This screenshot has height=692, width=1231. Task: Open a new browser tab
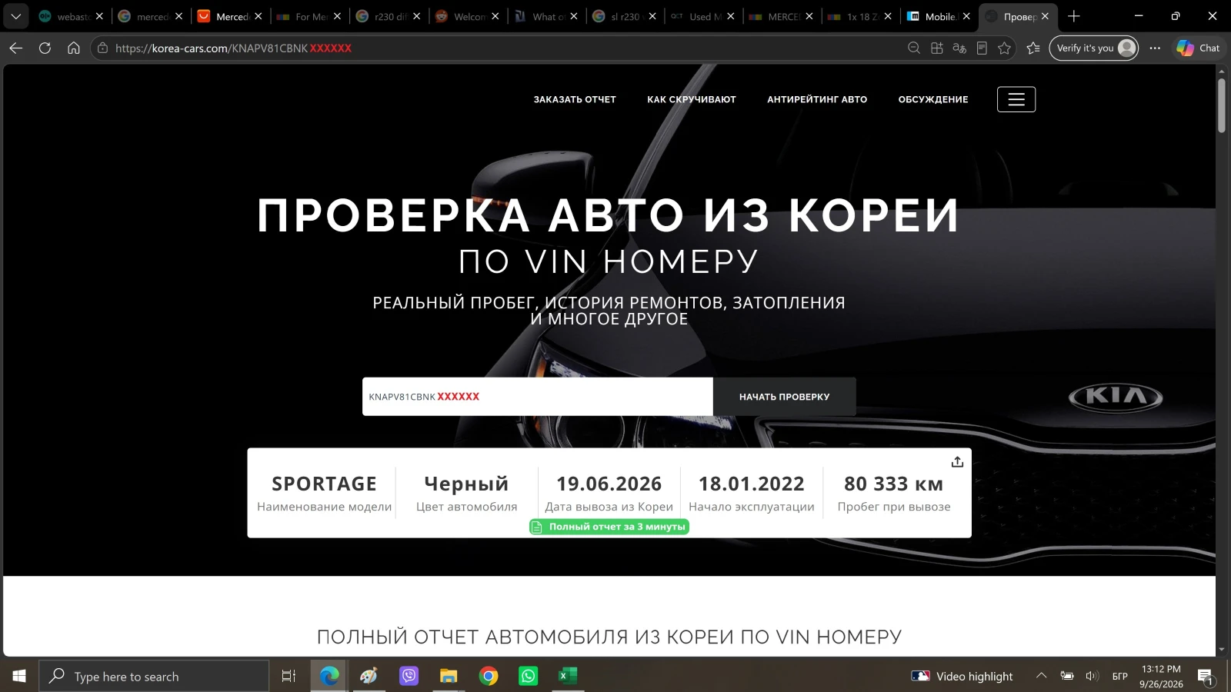click(x=1074, y=16)
